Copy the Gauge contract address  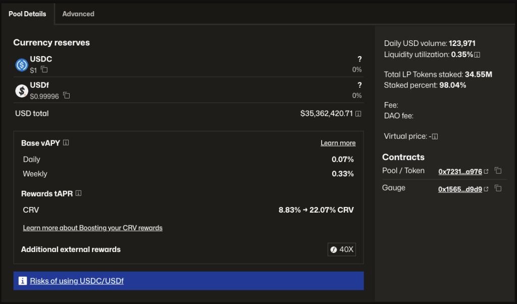[498, 188]
